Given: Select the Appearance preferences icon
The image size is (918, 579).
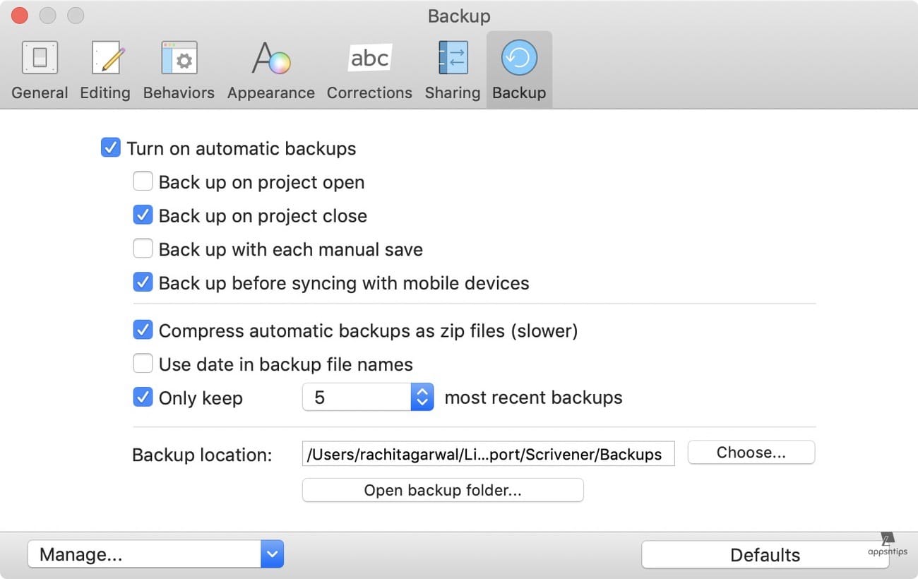Looking at the screenshot, I should point(270,58).
